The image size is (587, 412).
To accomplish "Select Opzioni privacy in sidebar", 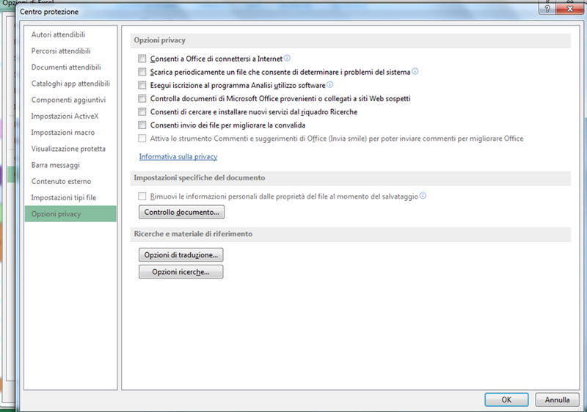I will pos(70,214).
